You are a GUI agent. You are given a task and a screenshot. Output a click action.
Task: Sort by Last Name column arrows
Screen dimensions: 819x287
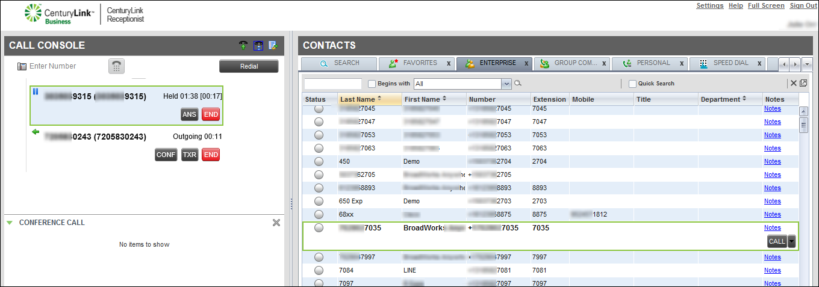click(379, 99)
